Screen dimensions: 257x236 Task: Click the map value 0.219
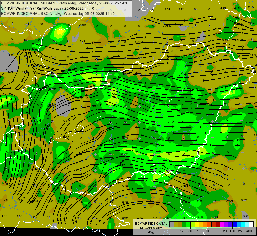tap(244, 200)
